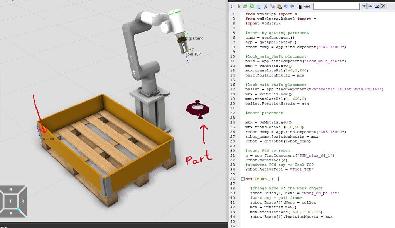
Task: Redo an edit using the redo arrow icon
Action: [292, 6]
